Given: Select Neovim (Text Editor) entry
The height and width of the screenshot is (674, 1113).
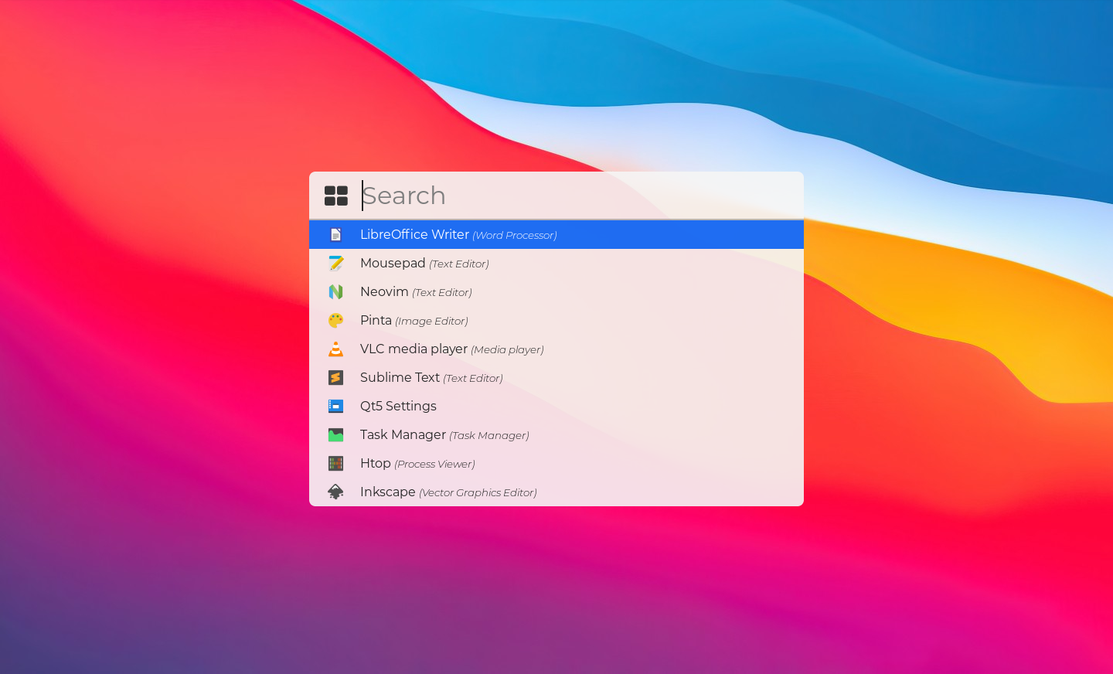Looking at the screenshot, I should (x=556, y=291).
